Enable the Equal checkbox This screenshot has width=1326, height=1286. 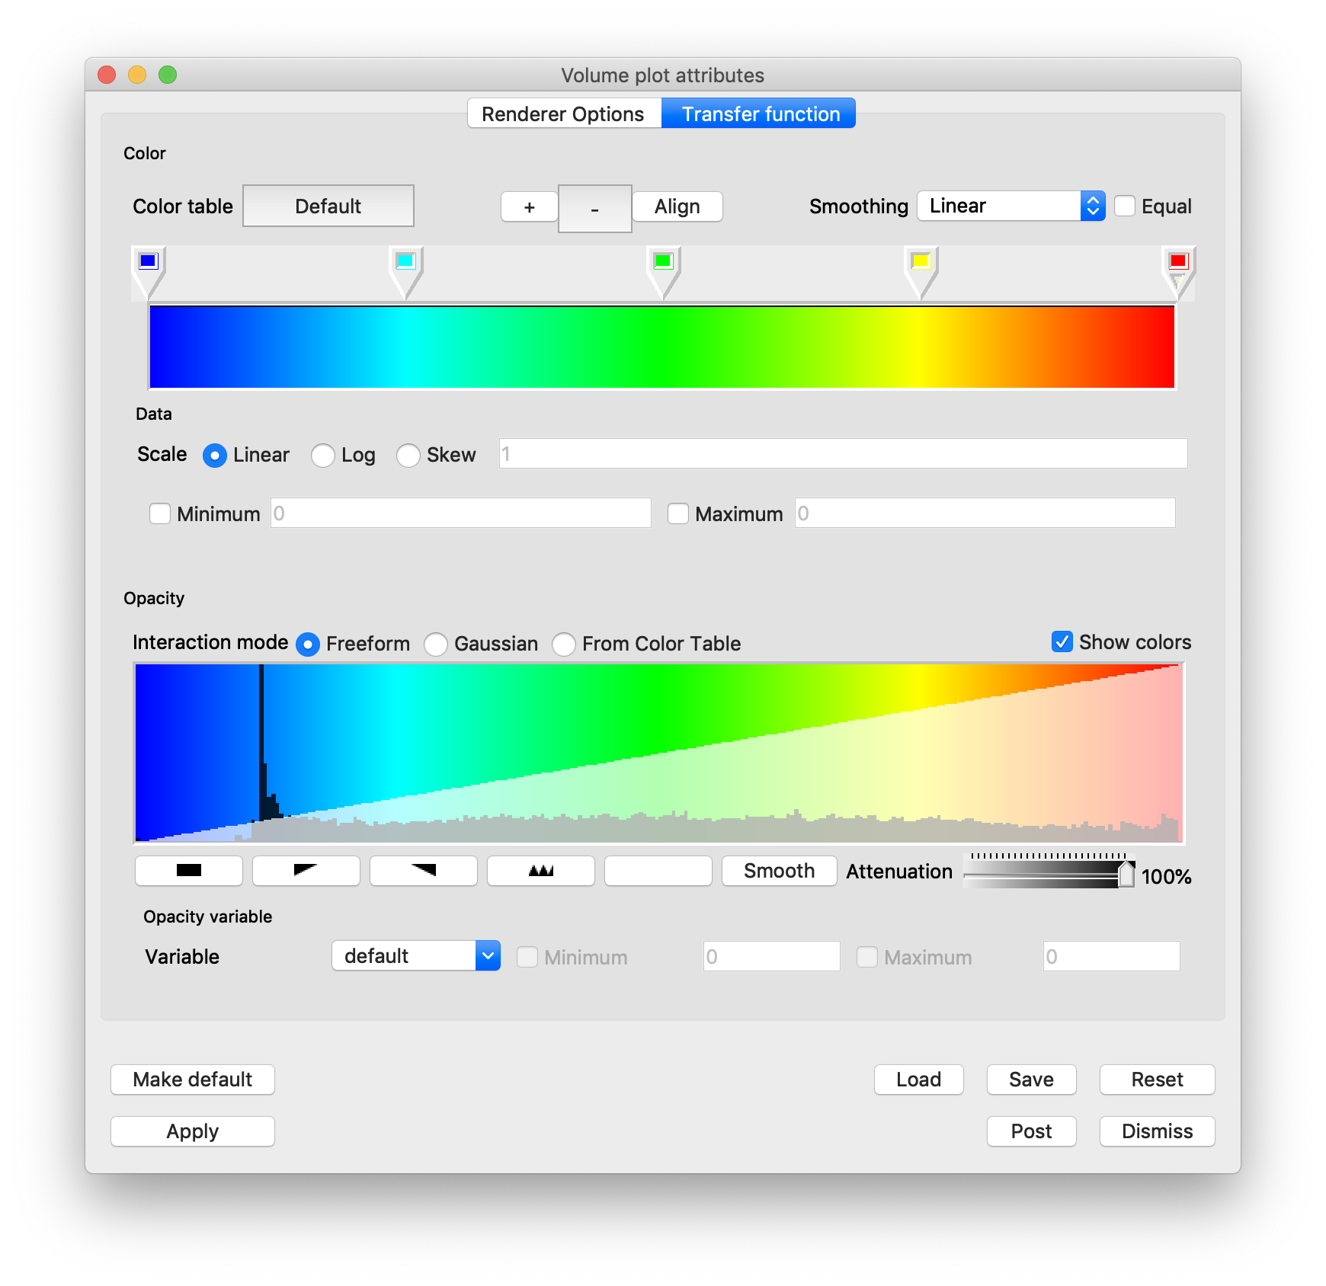[1125, 206]
